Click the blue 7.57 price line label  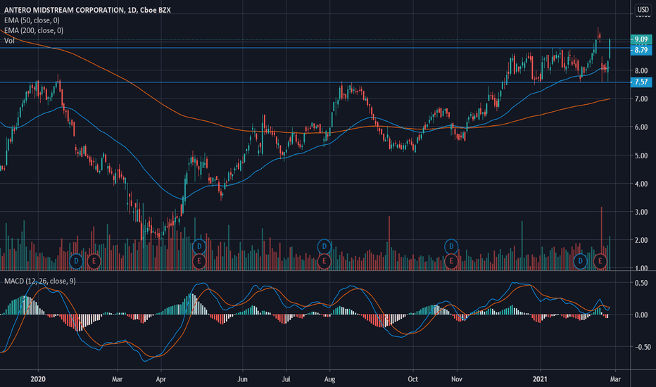[641, 82]
